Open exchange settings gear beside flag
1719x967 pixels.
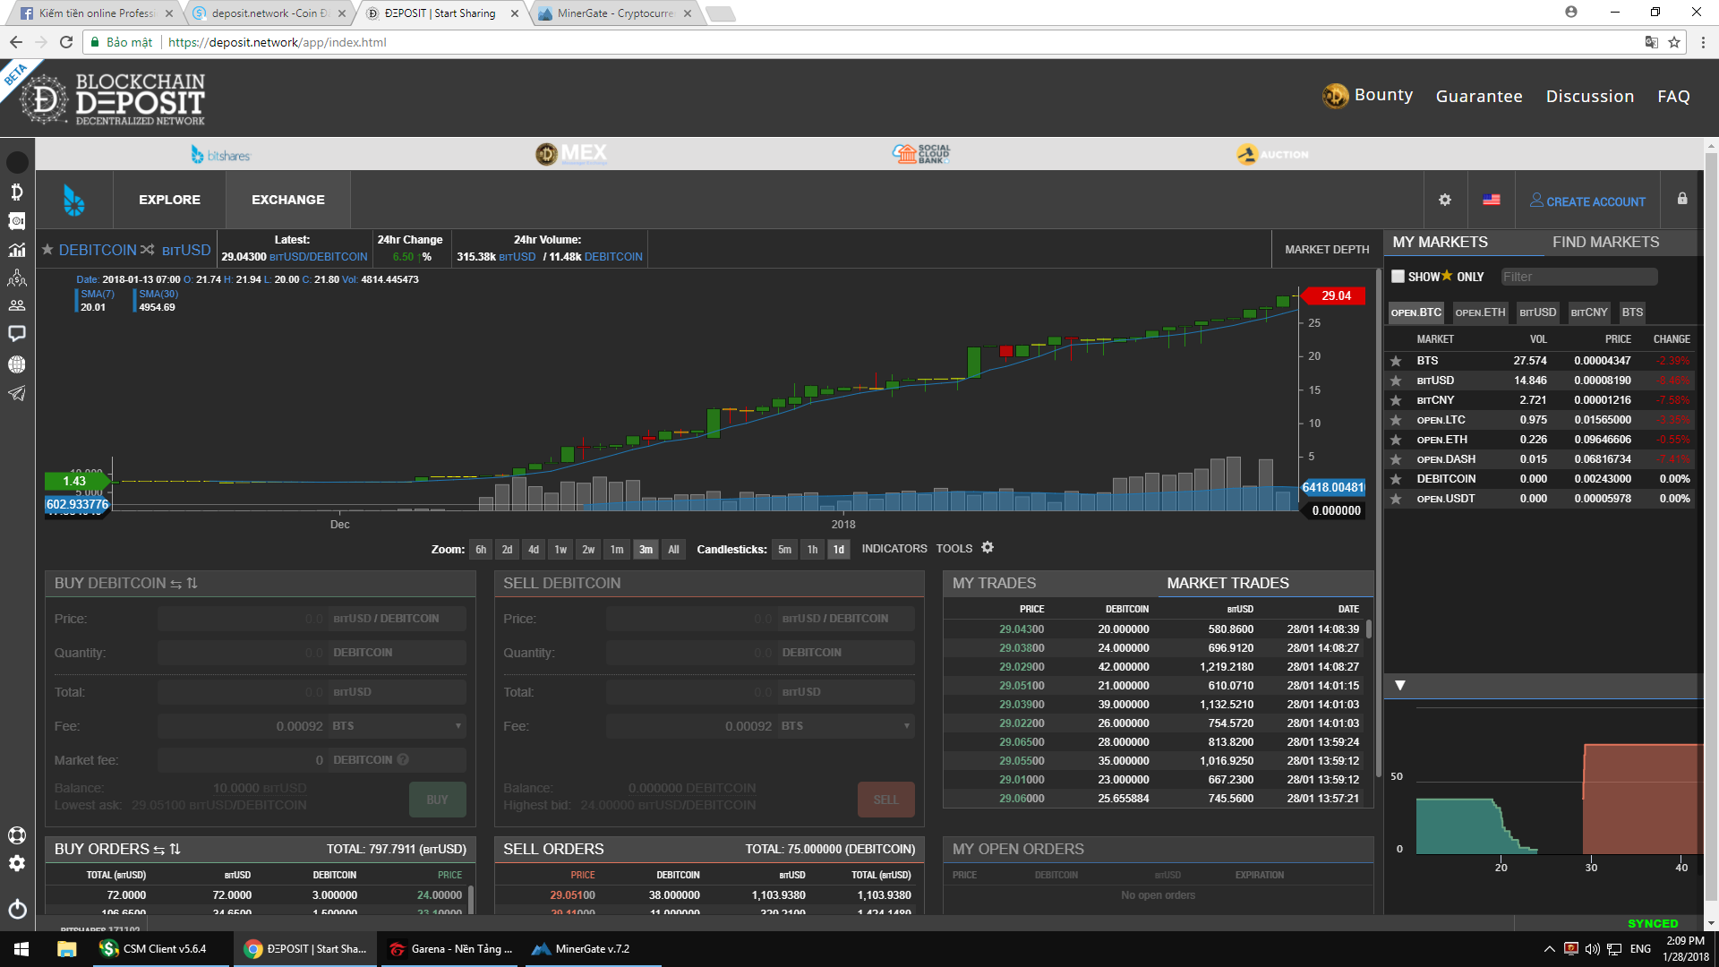click(x=1444, y=201)
